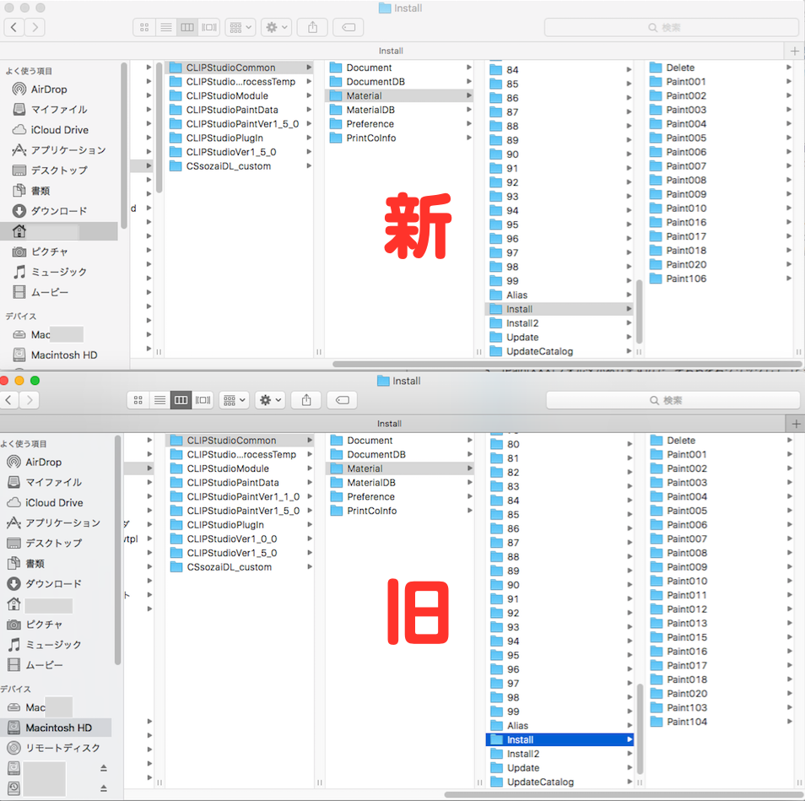Switch top window to list view

166,27
